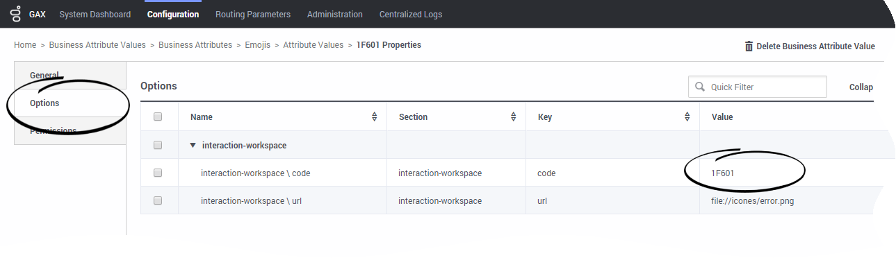Screen dimensions: 896x258
Task: Collapse the interaction-workspace group triangle
Action: (x=193, y=146)
